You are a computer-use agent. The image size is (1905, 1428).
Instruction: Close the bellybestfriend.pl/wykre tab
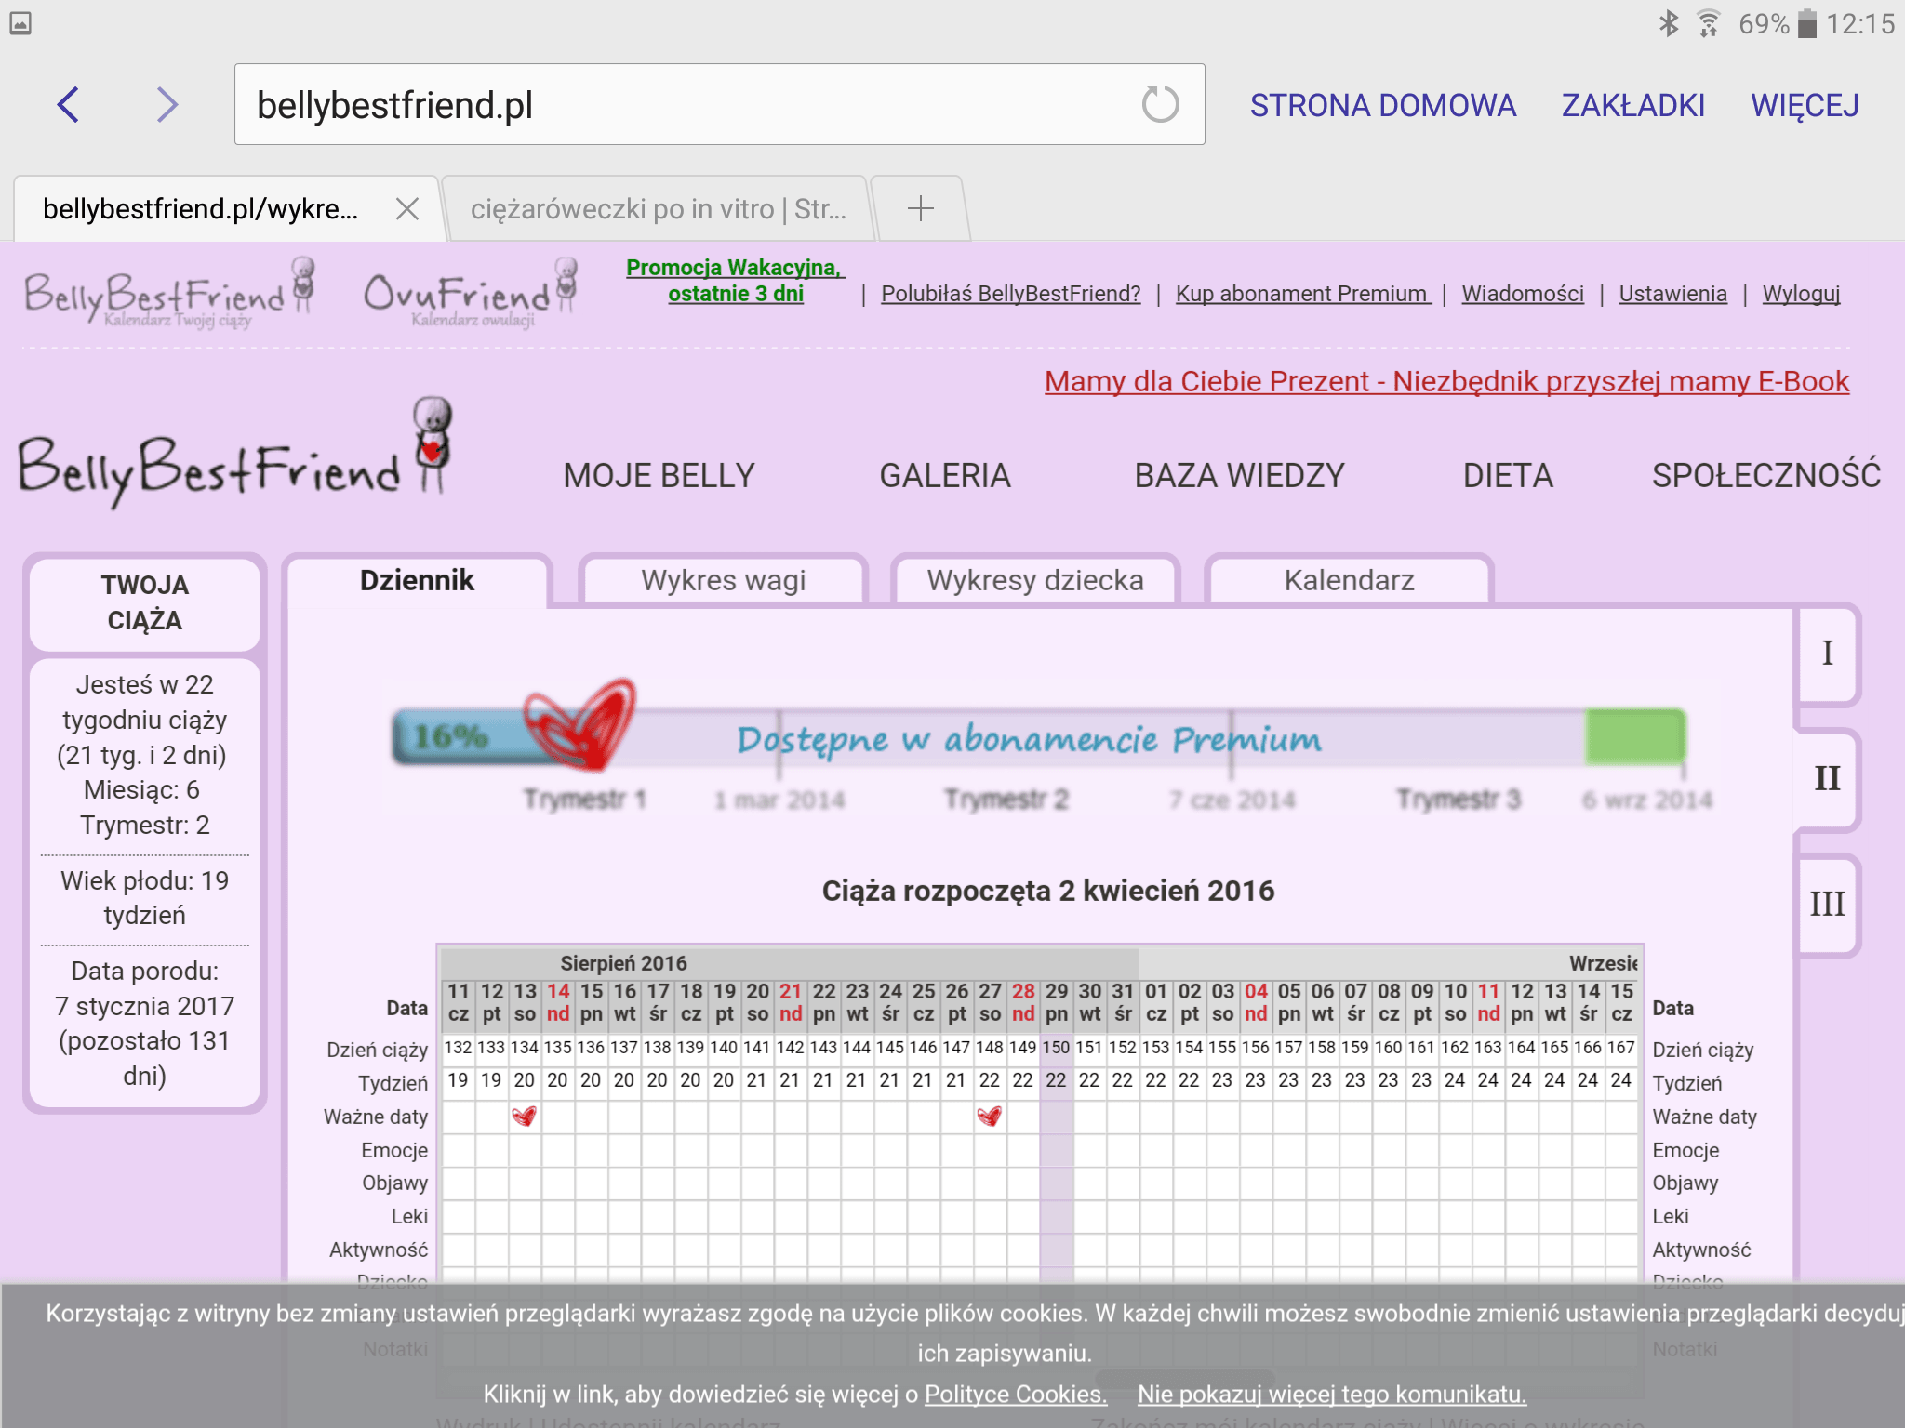[406, 209]
